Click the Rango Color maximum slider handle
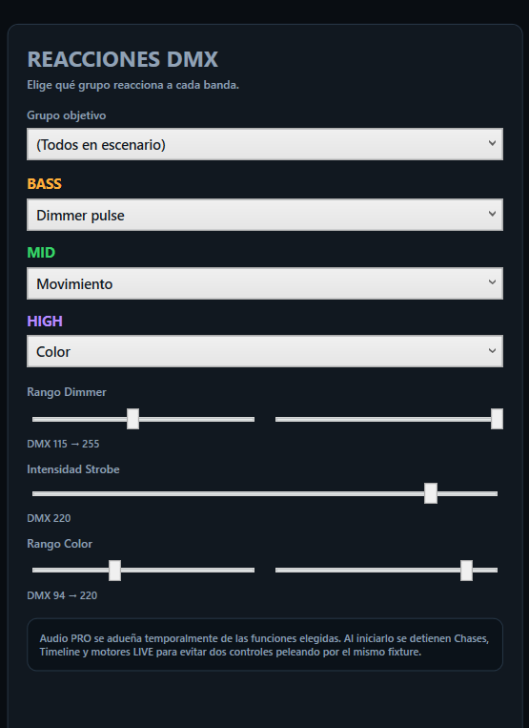Viewport: 529px width, 728px height. point(466,571)
